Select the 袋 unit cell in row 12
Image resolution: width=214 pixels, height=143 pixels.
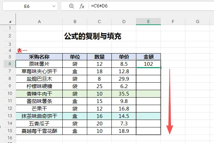tap(75, 109)
